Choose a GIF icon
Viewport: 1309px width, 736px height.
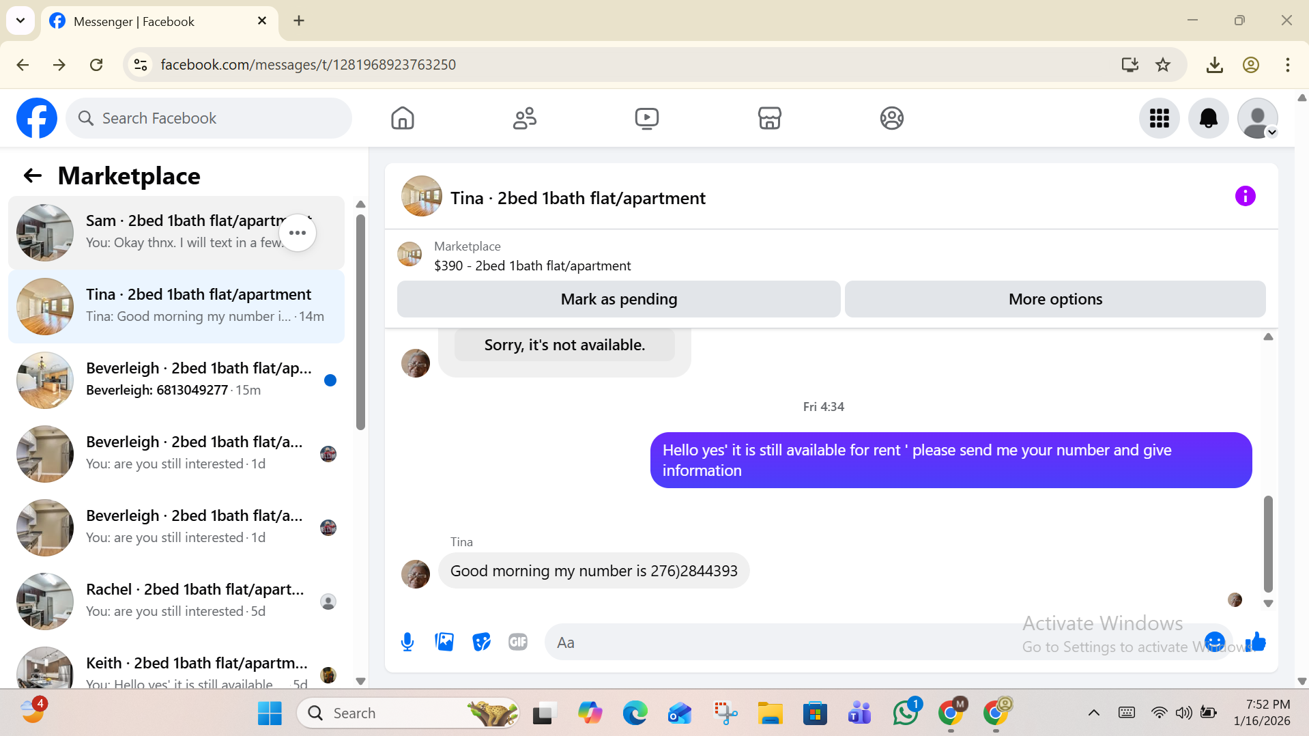pyautogui.click(x=518, y=642)
